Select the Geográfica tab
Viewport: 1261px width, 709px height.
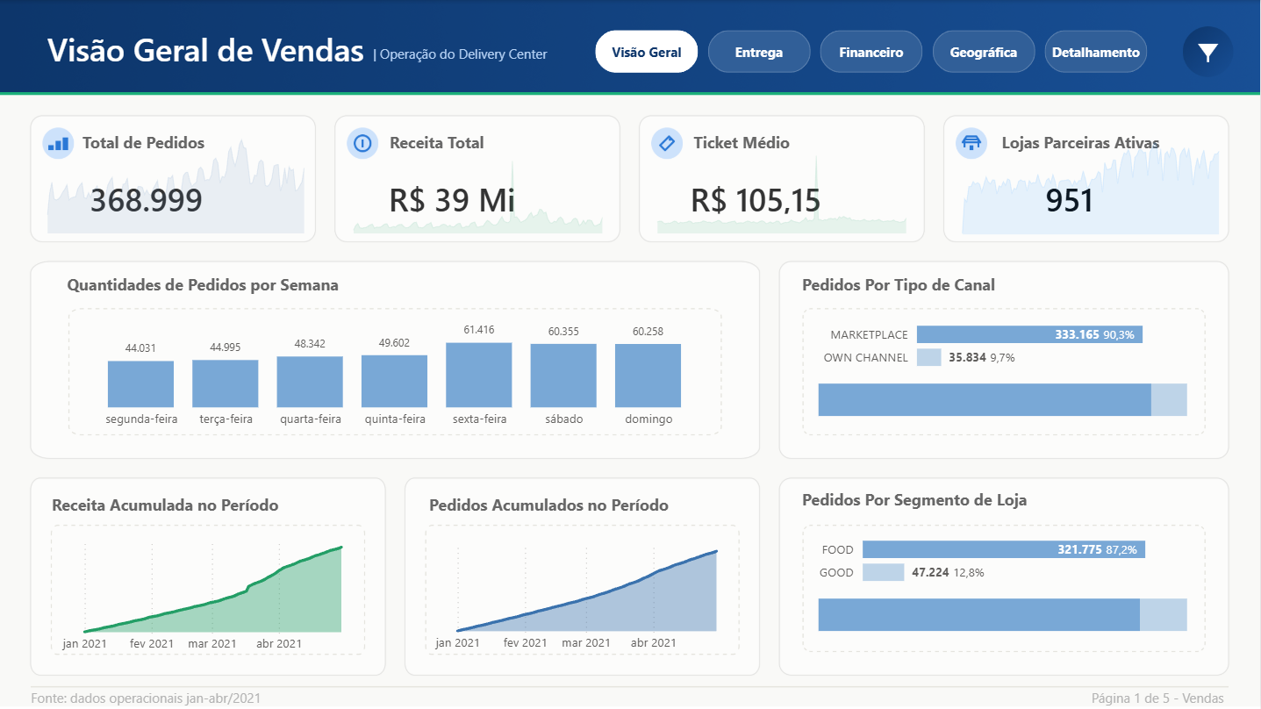pos(984,52)
